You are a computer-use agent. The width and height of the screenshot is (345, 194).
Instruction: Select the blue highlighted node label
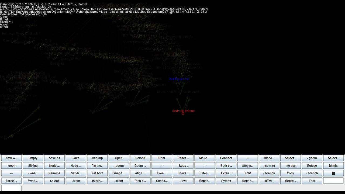pos(179,79)
